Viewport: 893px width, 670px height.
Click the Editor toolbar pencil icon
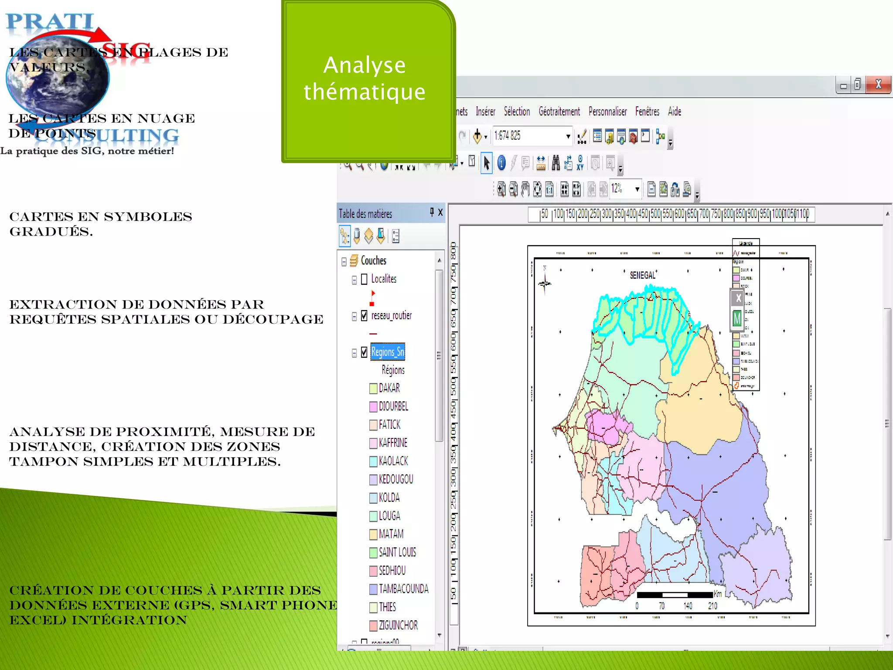coord(582,137)
